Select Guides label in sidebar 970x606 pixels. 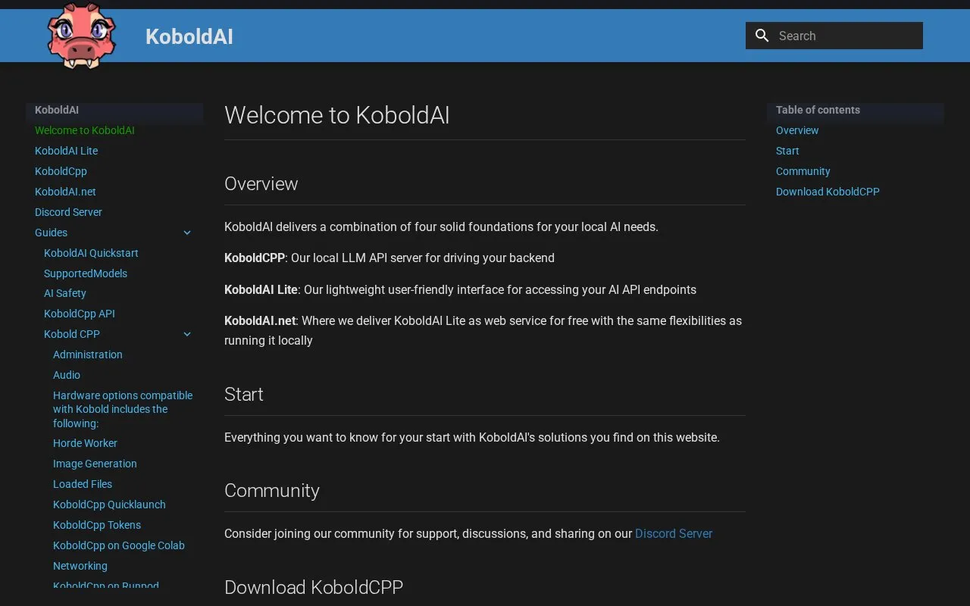51,233
